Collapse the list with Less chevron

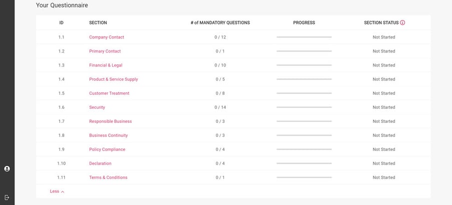pyautogui.click(x=57, y=191)
